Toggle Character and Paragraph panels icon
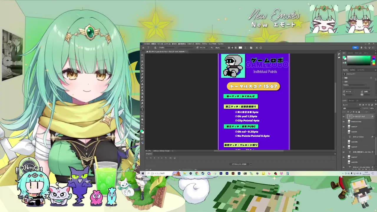This screenshot has width=377, height=212. pyautogui.click(x=251, y=48)
